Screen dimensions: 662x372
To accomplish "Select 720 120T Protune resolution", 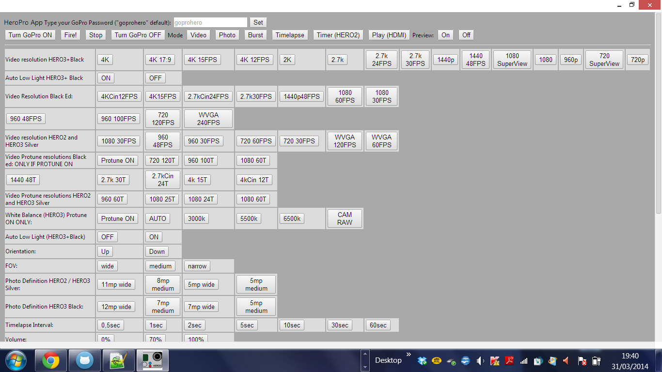I will (163, 160).
